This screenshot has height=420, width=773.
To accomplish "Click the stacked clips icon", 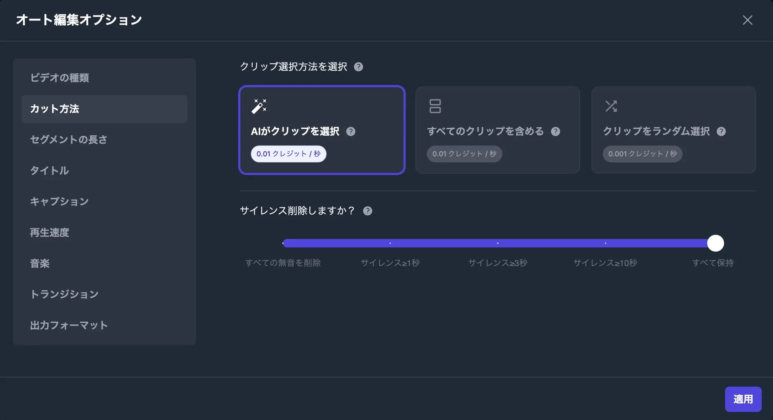I will click(x=435, y=106).
